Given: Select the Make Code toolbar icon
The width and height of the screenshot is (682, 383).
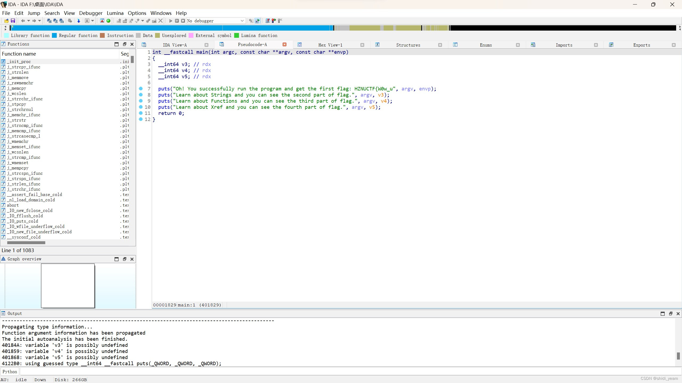Looking at the screenshot, I should click(x=119, y=20).
